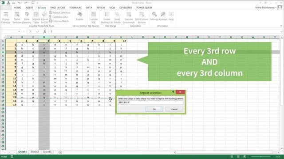Viewport: 284px width, 159px height.
Task: Expand the formula bar
Action: click(281, 31)
